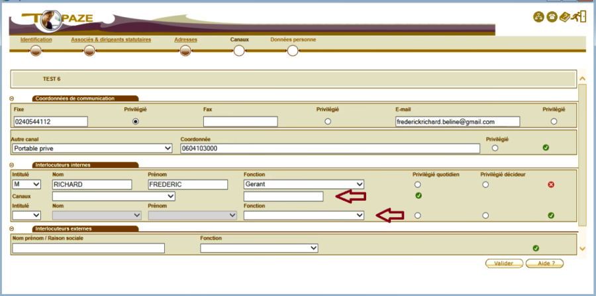
Task: Select Privilégié radio for Fixe phone
Action: pyautogui.click(x=136, y=122)
